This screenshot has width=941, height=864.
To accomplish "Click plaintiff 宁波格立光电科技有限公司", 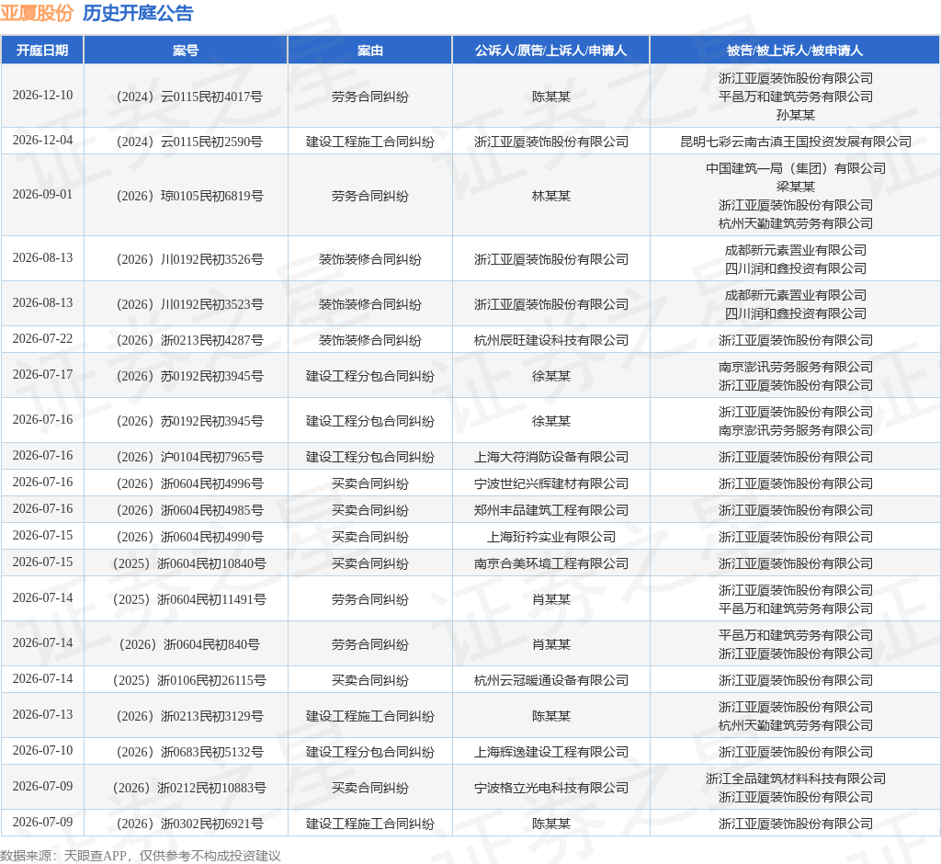I will click(x=551, y=788).
